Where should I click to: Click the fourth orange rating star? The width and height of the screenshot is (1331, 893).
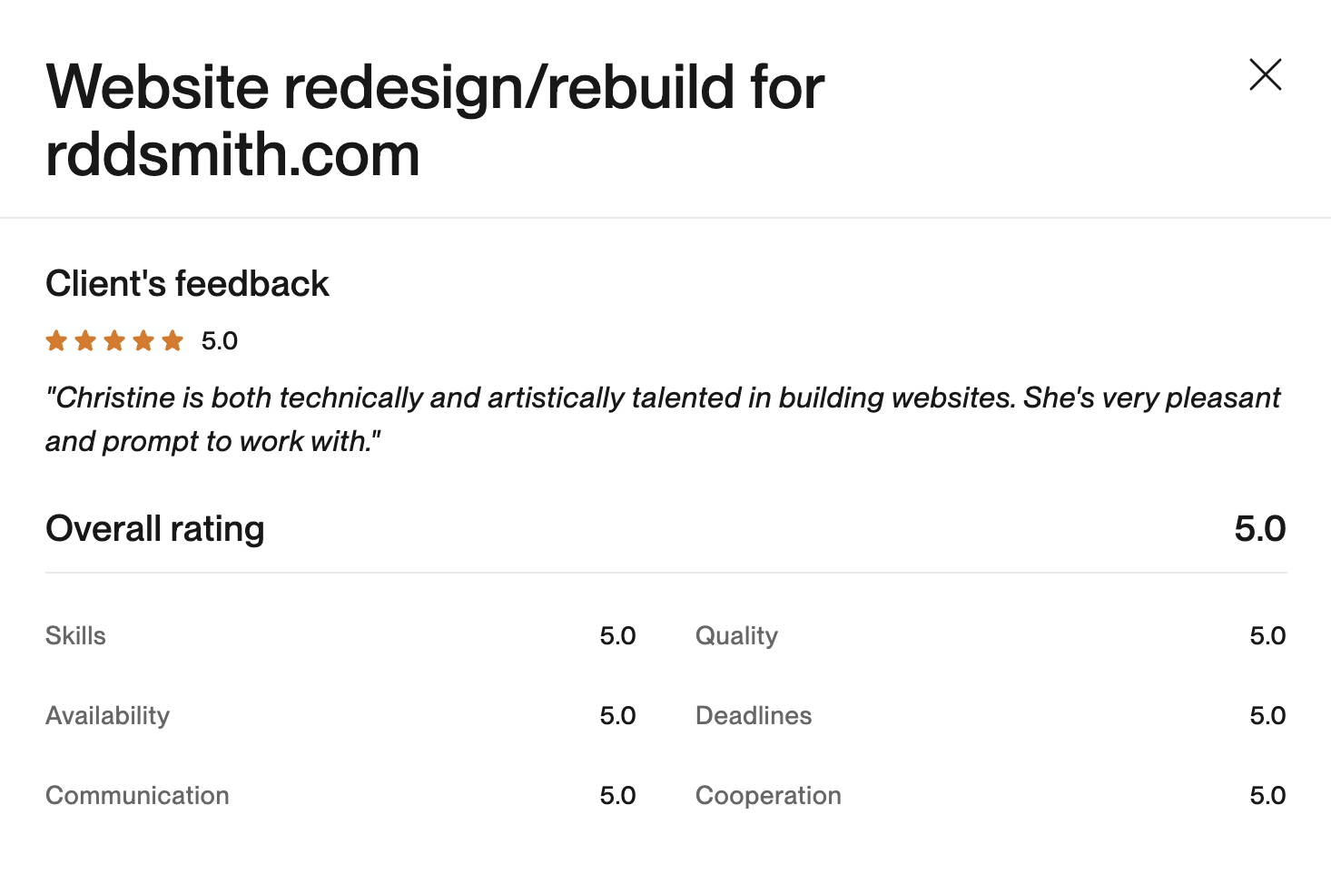click(x=143, y=341)
